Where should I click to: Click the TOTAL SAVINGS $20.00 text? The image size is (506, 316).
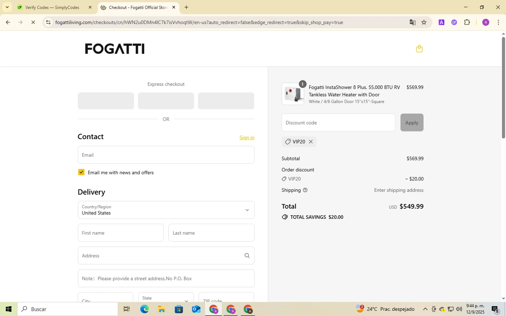(317, 217)
